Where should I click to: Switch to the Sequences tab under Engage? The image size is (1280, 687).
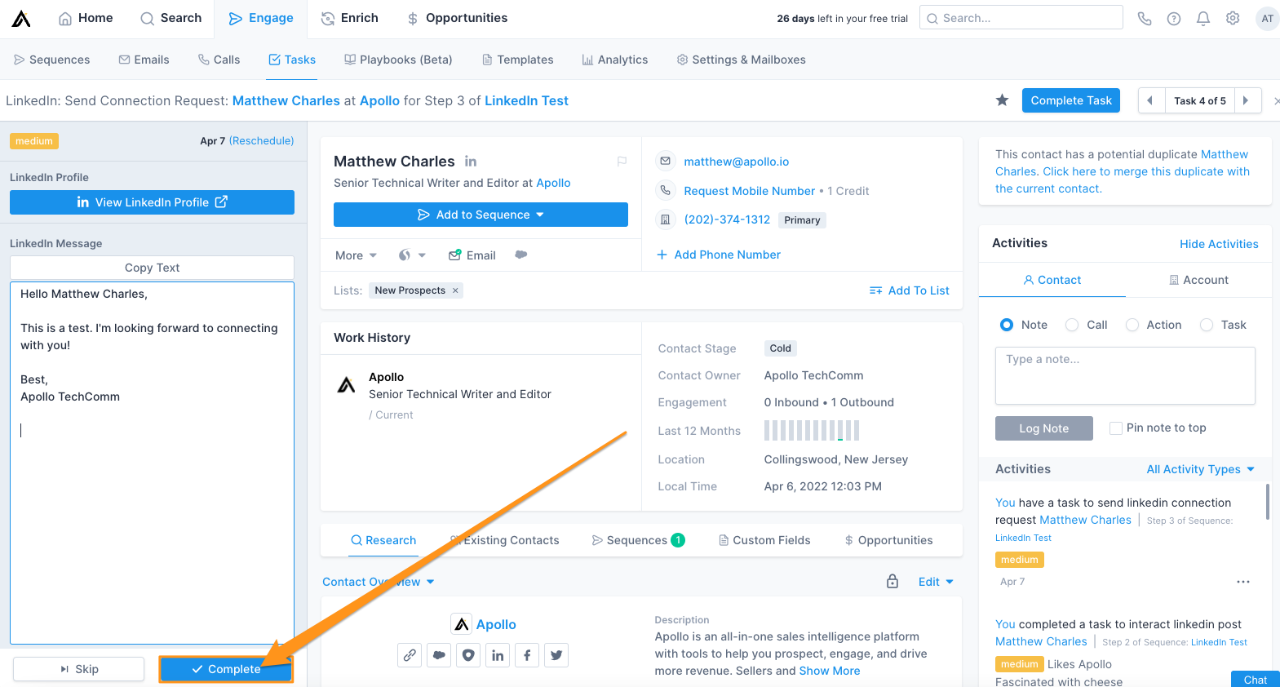[52, 60]
